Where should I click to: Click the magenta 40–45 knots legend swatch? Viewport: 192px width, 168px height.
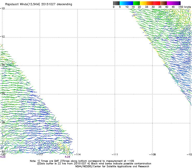(x=170, y=3)
